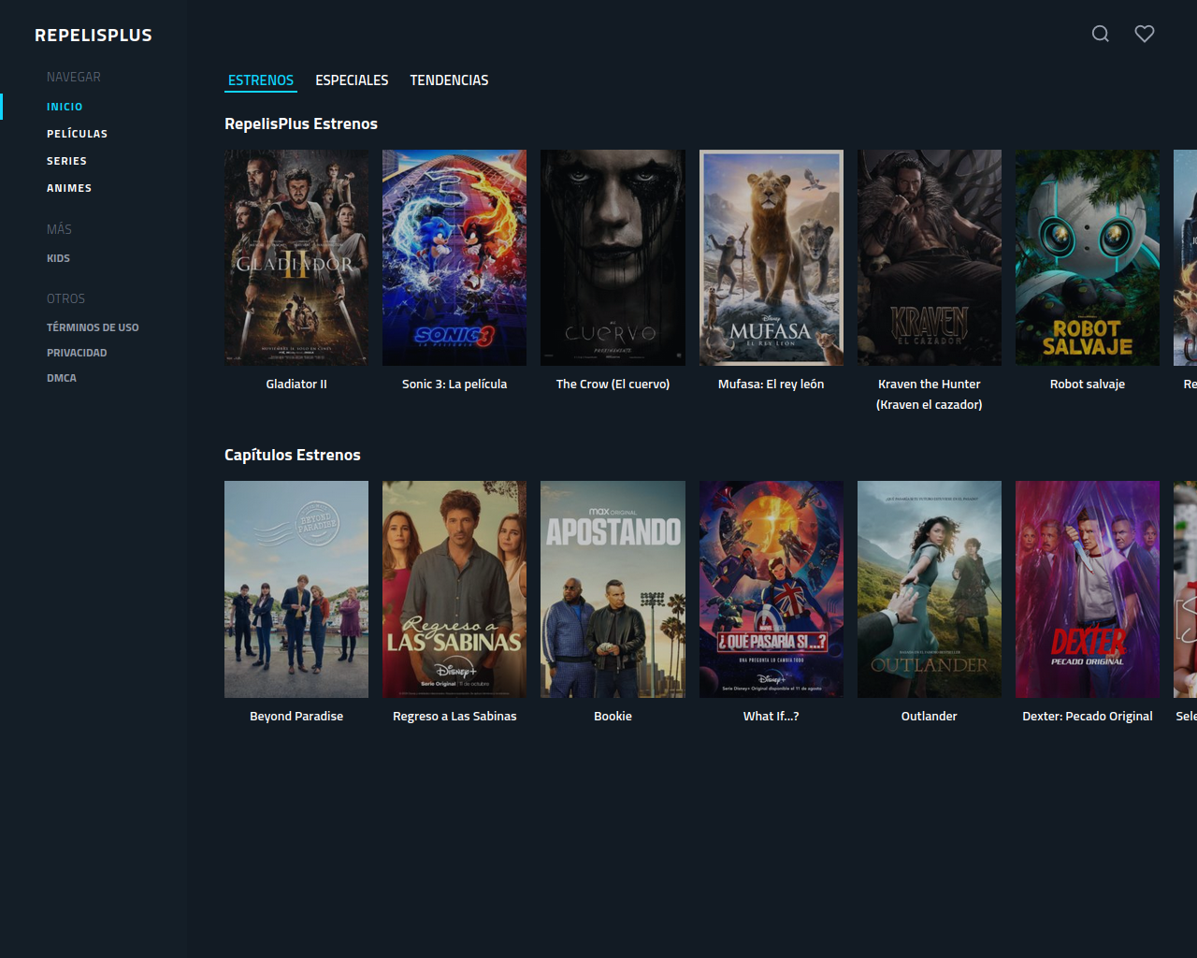Open the Gladiator II poster
The image size is (1197, 958).
tap(296, 257)
